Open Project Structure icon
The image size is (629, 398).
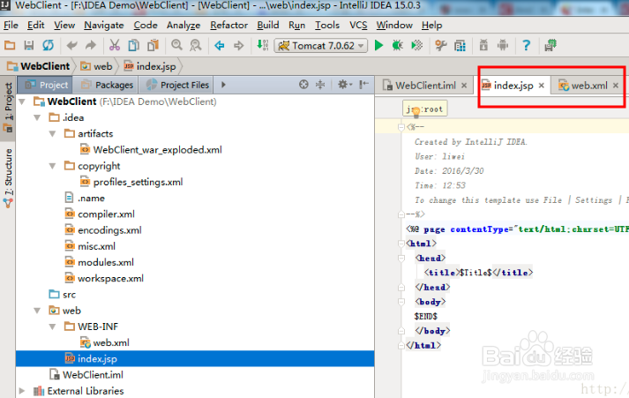point(461,45)
